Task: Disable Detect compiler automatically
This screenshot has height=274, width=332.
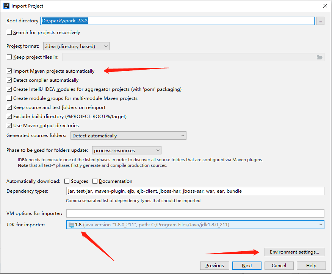Action: (9, 80)
